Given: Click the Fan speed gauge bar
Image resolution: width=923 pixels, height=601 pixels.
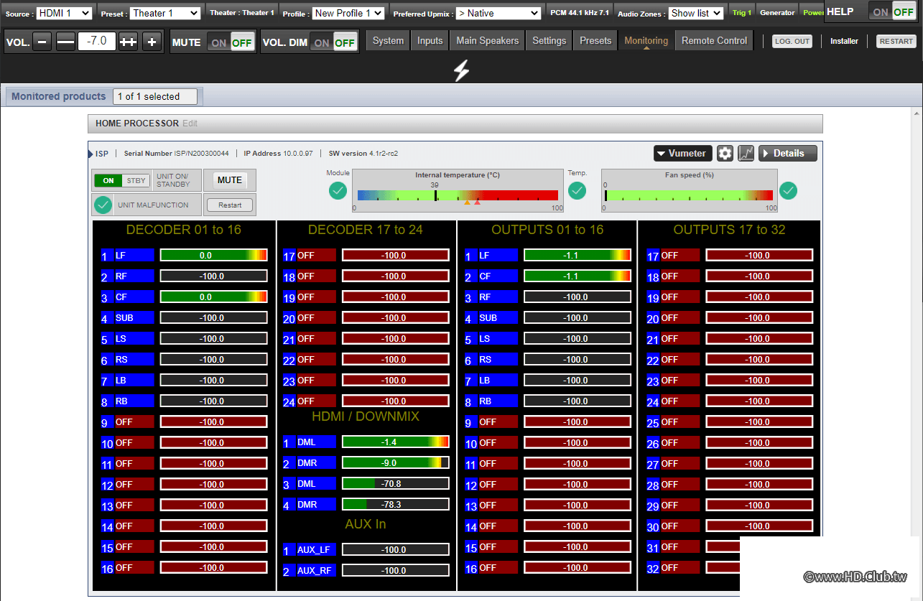Looking at the screenshot, I should point(689,195).
